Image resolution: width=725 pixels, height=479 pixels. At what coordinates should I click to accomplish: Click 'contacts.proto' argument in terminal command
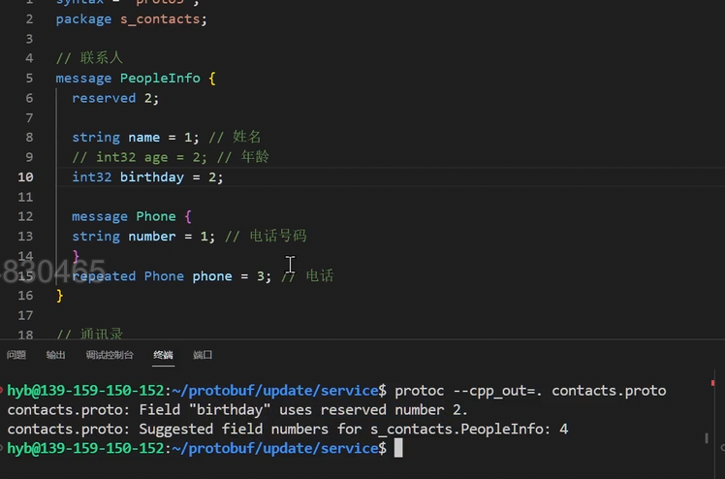(x=609, y=391)
